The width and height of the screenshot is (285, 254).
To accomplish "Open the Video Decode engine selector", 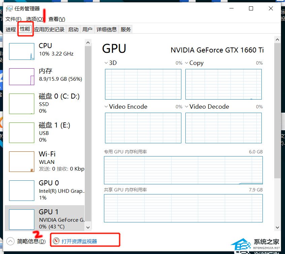I will pyautogui.click(x=187, y=107).
